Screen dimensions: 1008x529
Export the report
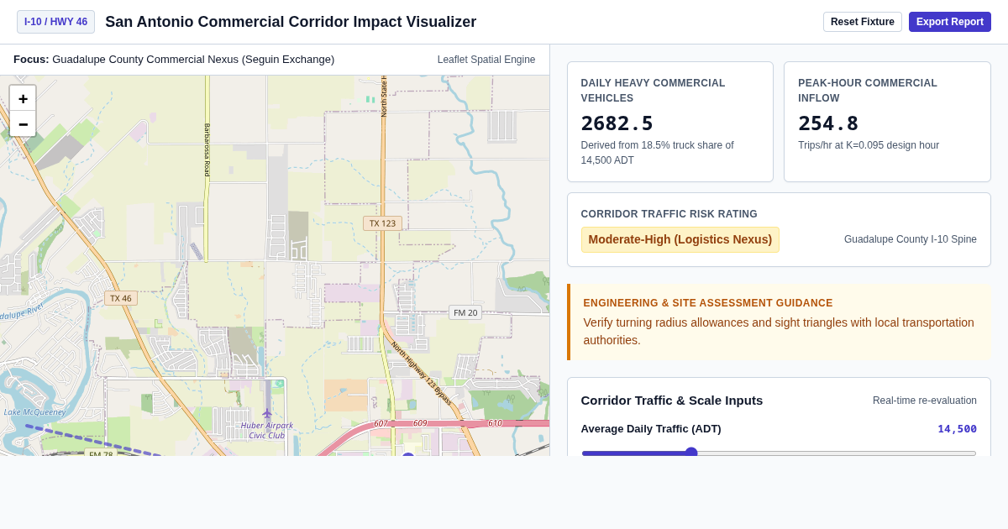[950, 22]
